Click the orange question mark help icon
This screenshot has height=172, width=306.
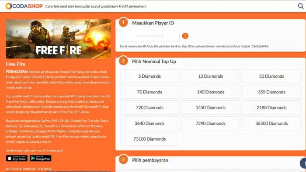point(185,36)
